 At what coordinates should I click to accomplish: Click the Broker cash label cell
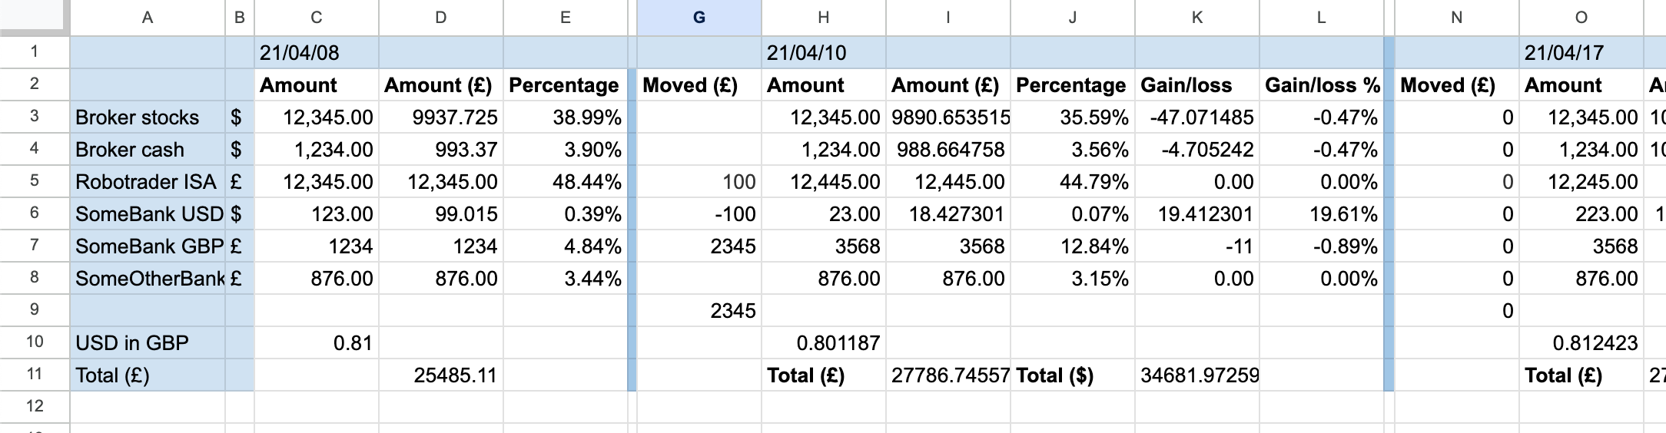pyautogui.click(x=148, y=150)
